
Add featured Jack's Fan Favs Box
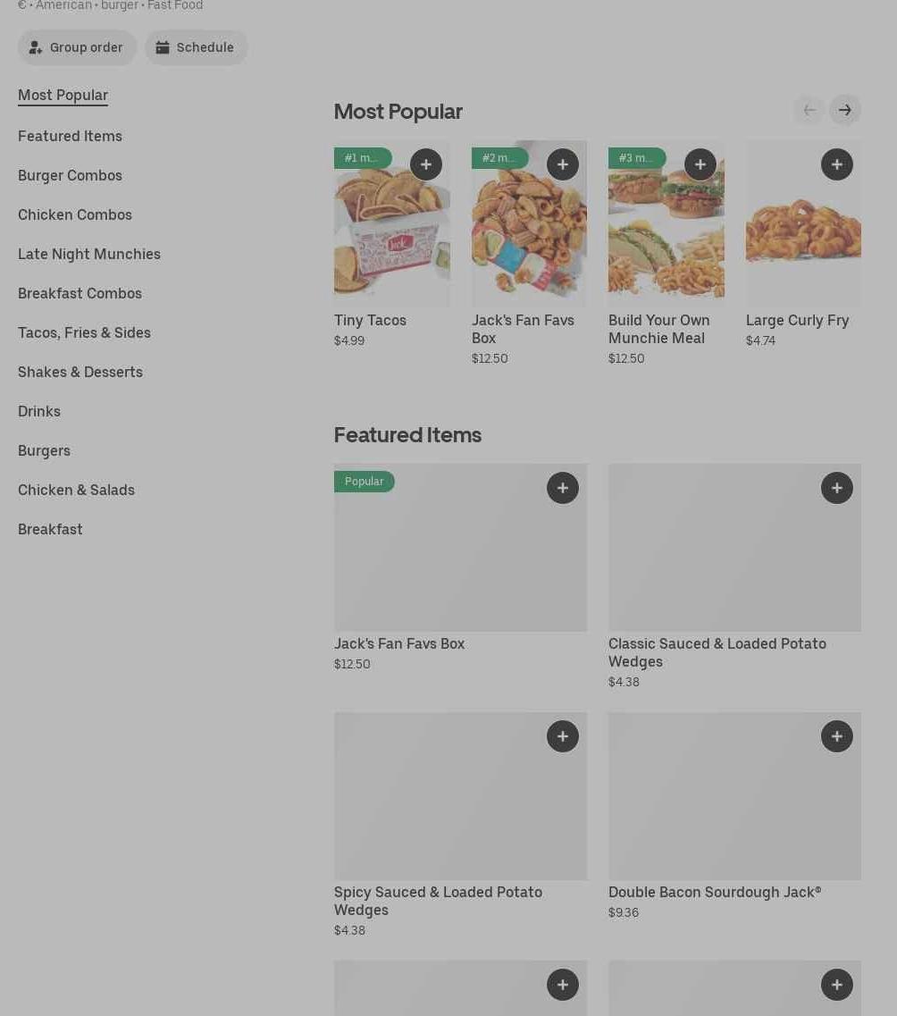click(x=562, y=488)
